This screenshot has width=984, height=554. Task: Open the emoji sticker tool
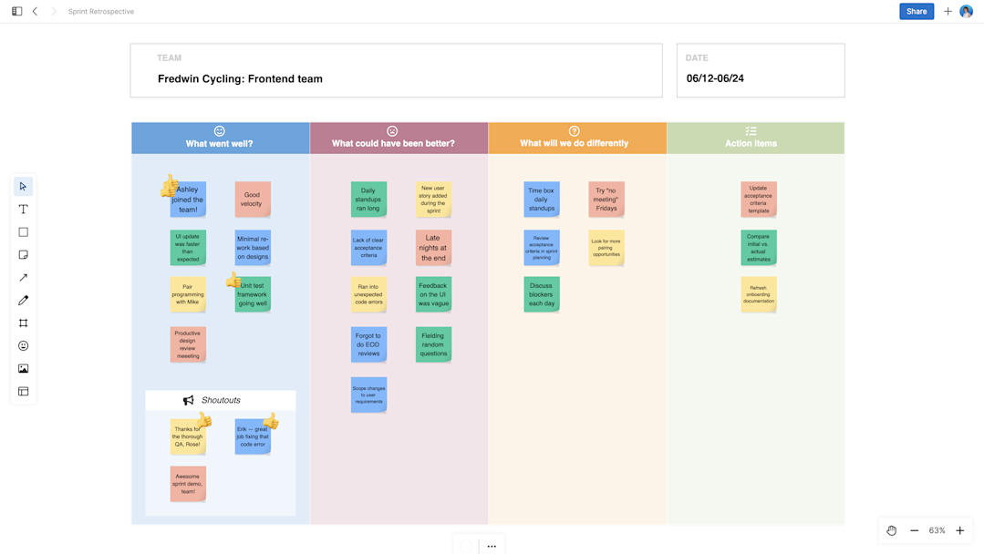[23, 345]
